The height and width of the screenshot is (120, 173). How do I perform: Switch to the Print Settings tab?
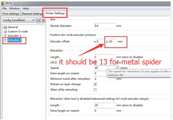11,14
